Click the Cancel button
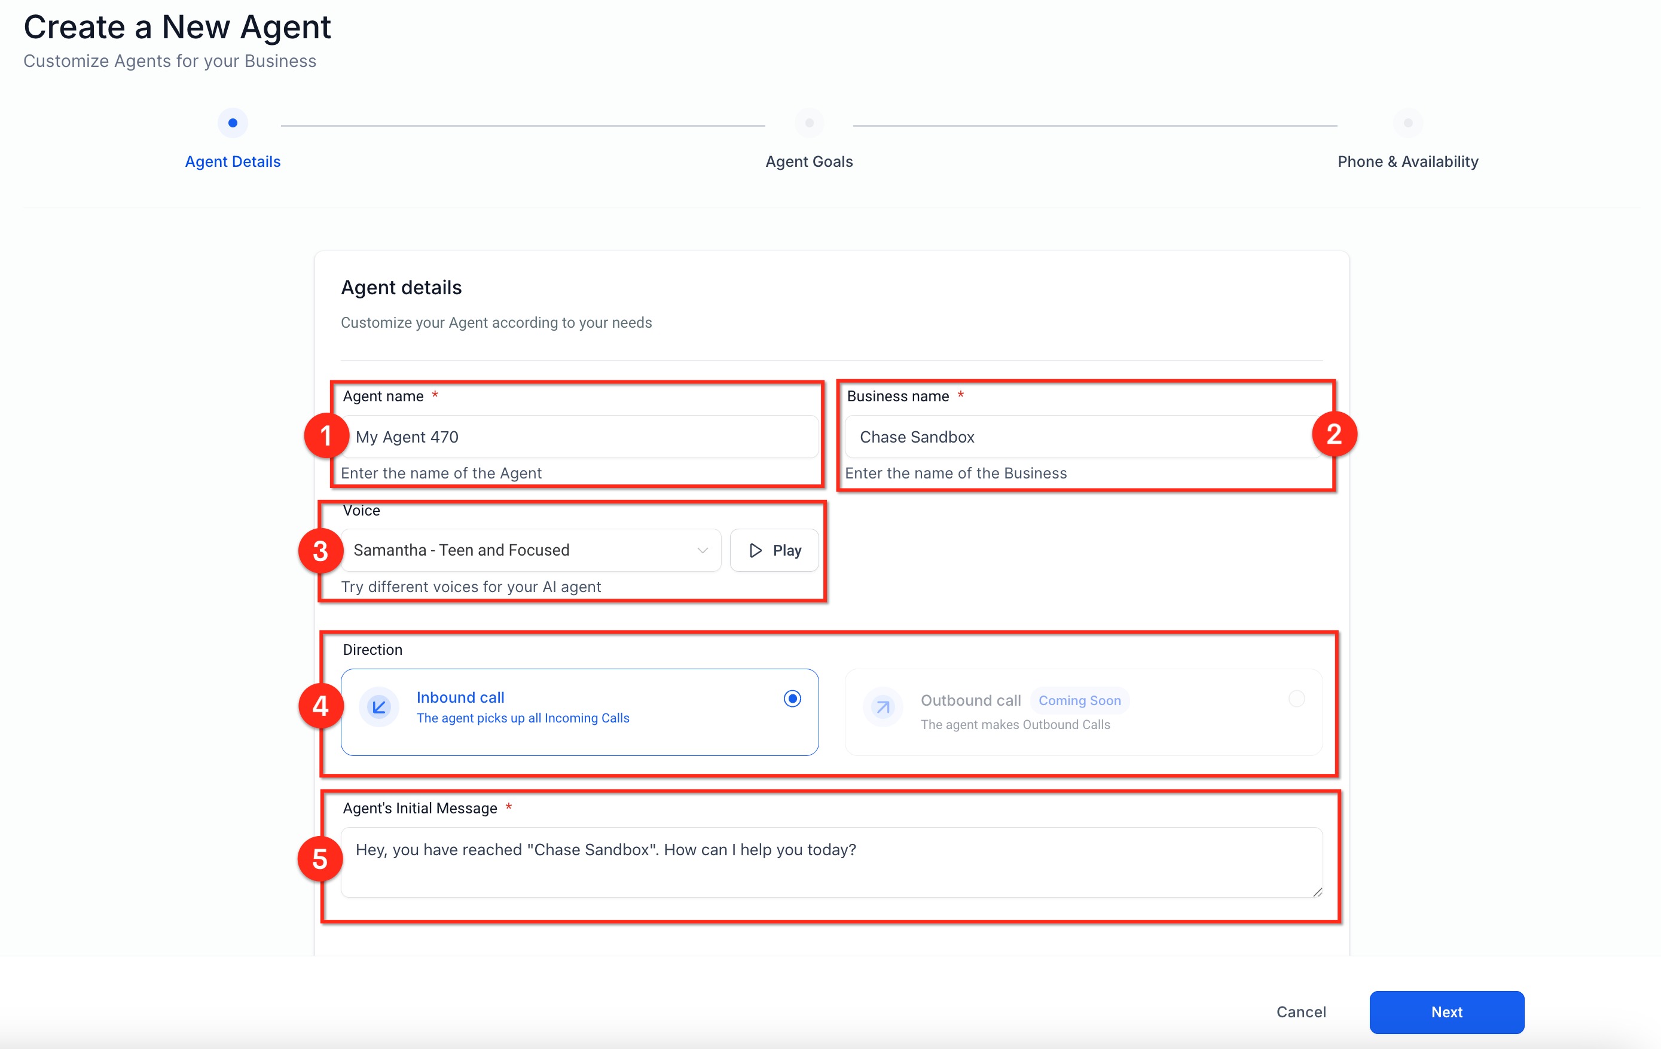 pyautogui.click(x=1300, y=1012)
